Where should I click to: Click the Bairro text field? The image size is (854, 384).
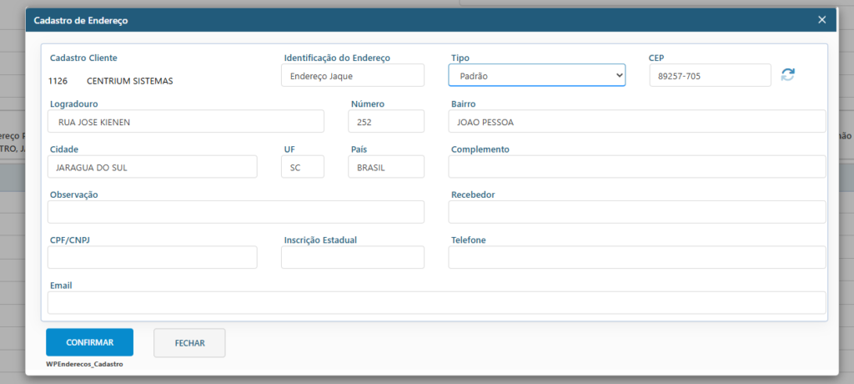click(x=636, y=122)
